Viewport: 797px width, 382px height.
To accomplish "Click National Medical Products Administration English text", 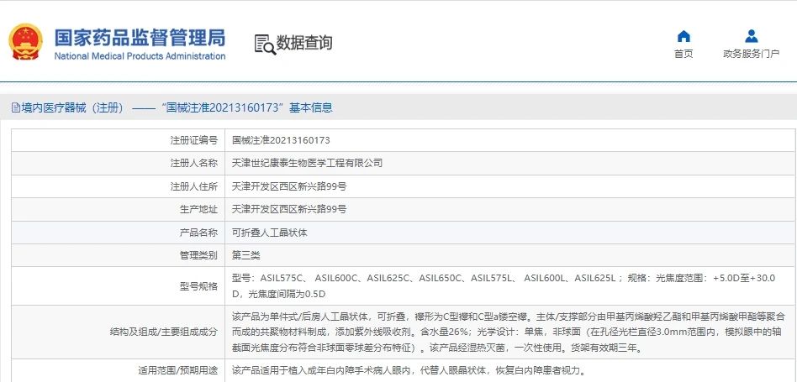I will (x=140, y=56).
